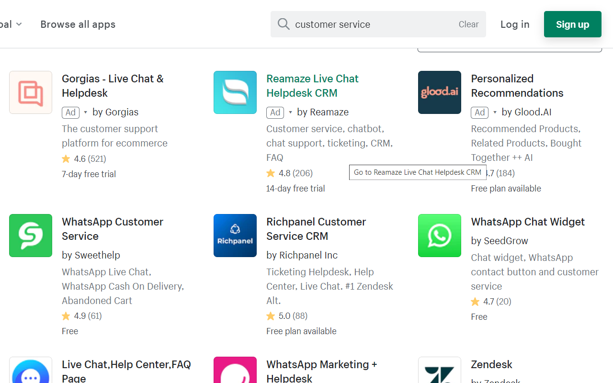Click the Reamaze app icon
613x383 pixels.
click(x=235, y=92)
